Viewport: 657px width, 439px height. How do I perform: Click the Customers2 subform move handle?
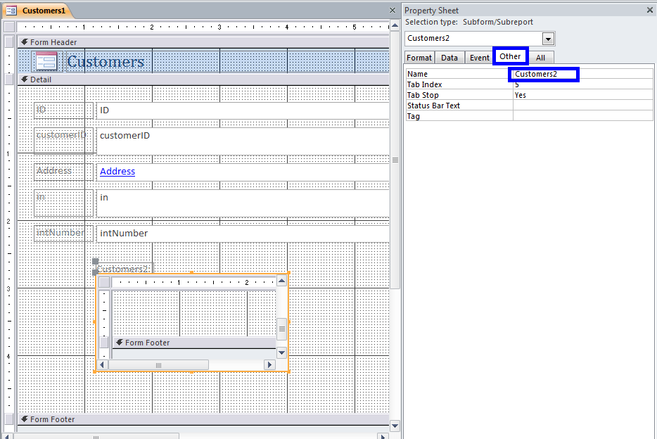point(96,262)
